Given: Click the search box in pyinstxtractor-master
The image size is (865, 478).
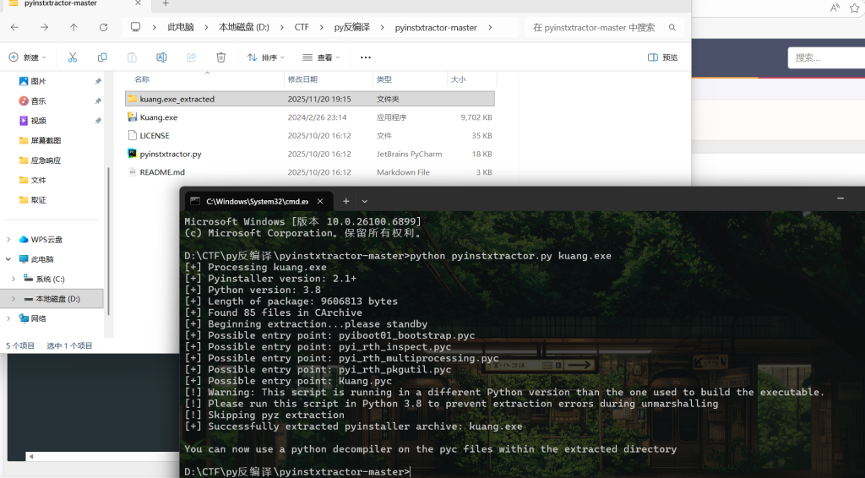Looking at the screenshot, I should [x=600, y=27].
